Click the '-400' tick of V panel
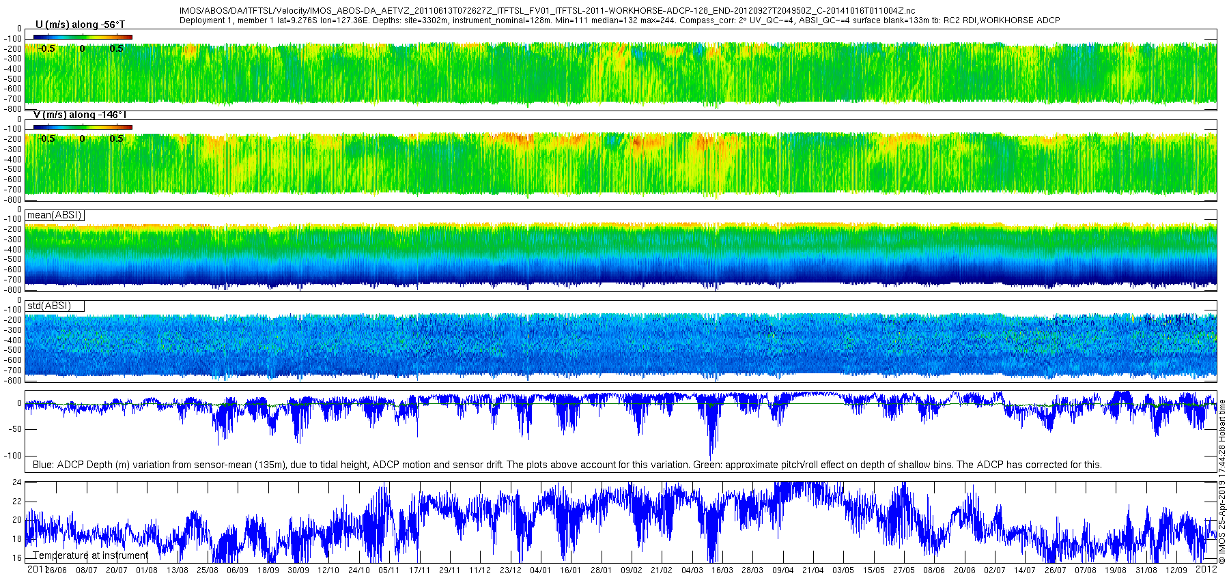The image size is (1229, 580). click(x=14, y=159)
